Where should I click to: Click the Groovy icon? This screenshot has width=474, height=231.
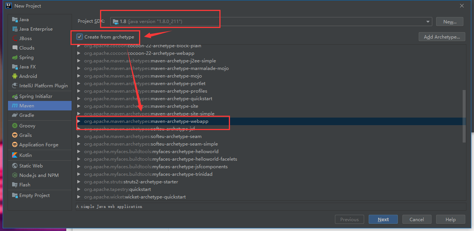coord(15,126)
